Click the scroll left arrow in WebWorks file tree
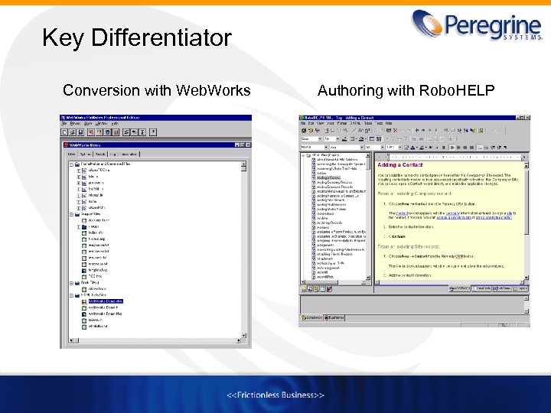 (x=71, y=340)
